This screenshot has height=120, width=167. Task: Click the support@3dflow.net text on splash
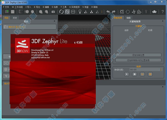tap(40, 58)
